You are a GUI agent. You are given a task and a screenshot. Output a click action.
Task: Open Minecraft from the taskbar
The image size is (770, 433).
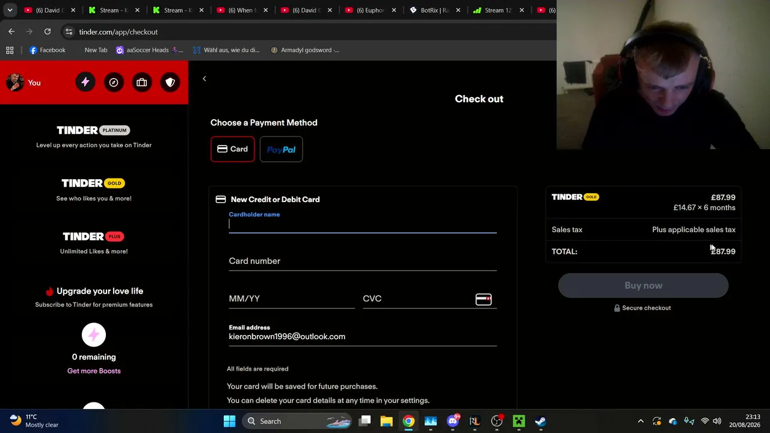click(519, 421)
